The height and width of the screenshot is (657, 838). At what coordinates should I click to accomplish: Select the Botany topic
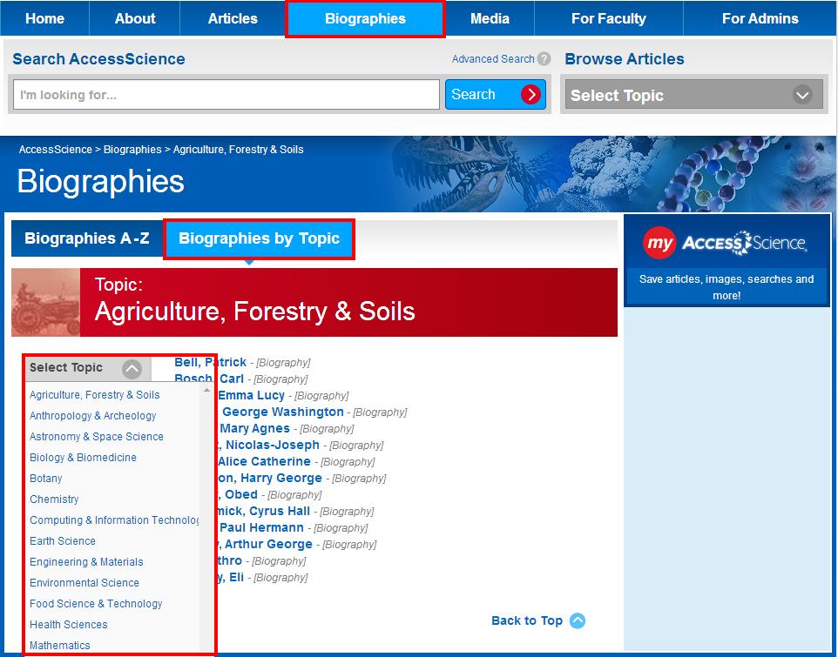[x=46, y=479]
